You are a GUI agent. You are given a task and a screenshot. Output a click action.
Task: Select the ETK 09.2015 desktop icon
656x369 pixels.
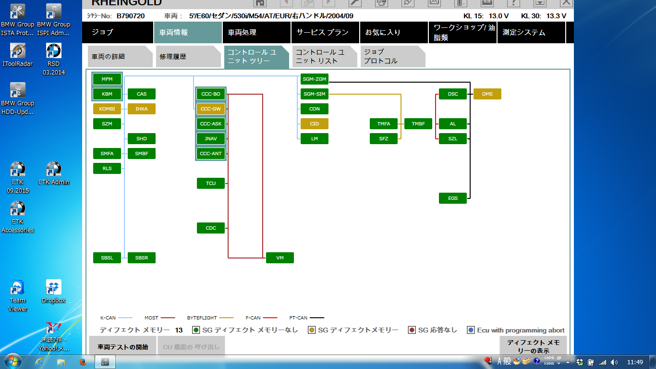click(x=18, y=177)
